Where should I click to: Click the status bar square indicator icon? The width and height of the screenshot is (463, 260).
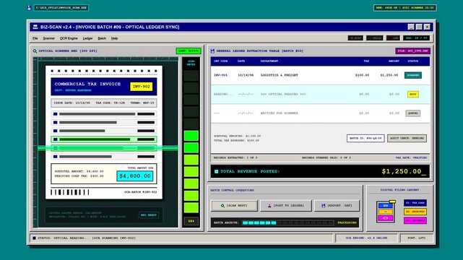pyautogui.click(x=34, y=238)
